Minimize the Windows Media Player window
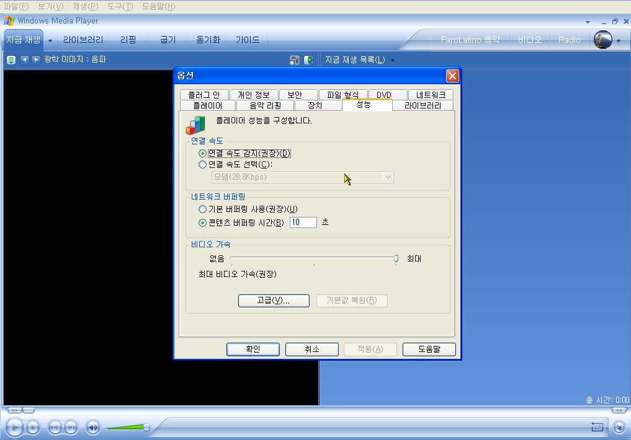 (x=604, y=22)
